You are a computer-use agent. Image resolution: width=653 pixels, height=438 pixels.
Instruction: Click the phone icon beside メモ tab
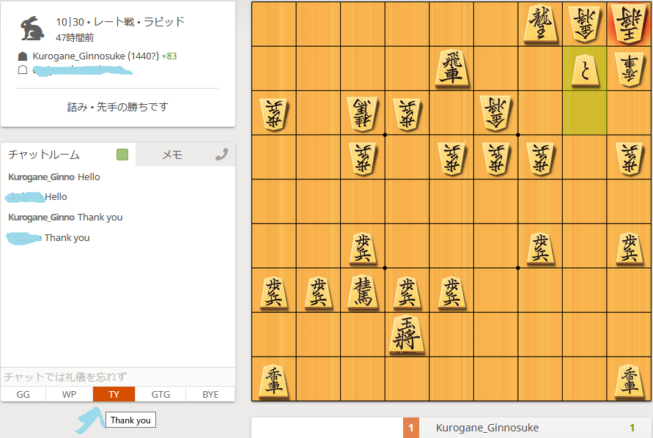point(222,155)
